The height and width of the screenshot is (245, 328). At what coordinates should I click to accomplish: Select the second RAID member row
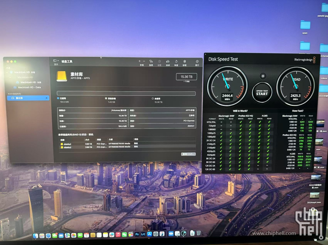coord(127,147)
